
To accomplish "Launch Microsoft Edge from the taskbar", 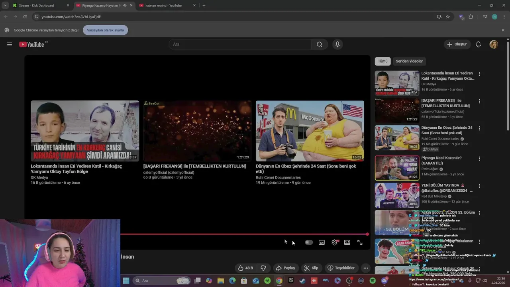I will [x=232, y=281].
